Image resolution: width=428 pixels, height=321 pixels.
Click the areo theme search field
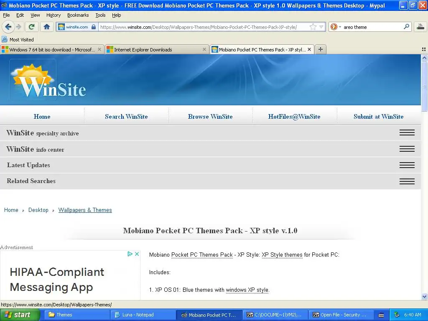click(x=372, y=27)
